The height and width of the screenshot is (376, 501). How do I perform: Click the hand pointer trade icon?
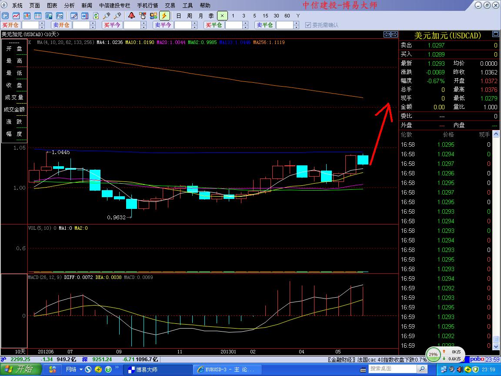pos(143,16)
